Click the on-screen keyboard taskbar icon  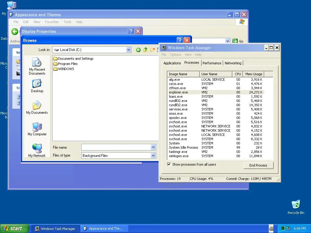coord(271,228)
